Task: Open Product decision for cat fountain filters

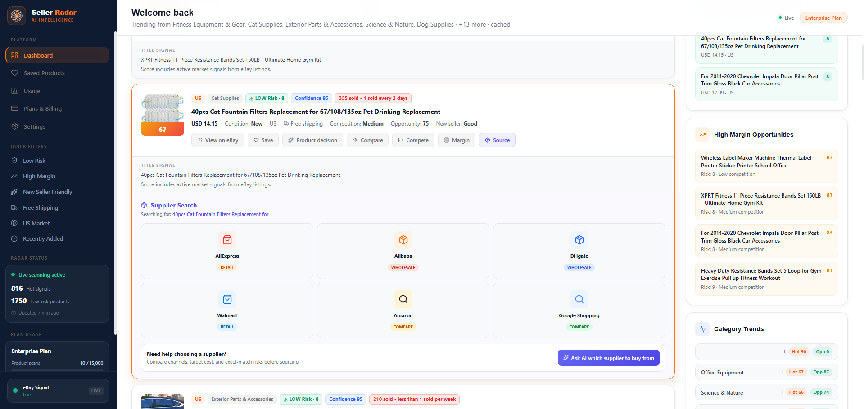Action: pyautogui.click(x=312, y=140)
